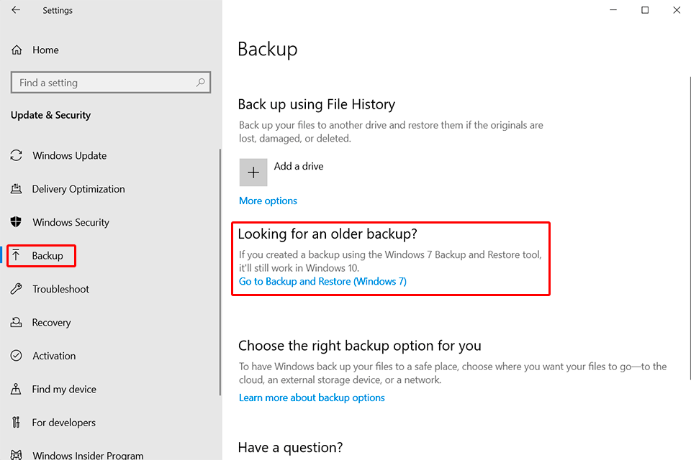The image size is (691, 460).
Task: Click the plus button to add a drive
Action: [x=253, y=172]
